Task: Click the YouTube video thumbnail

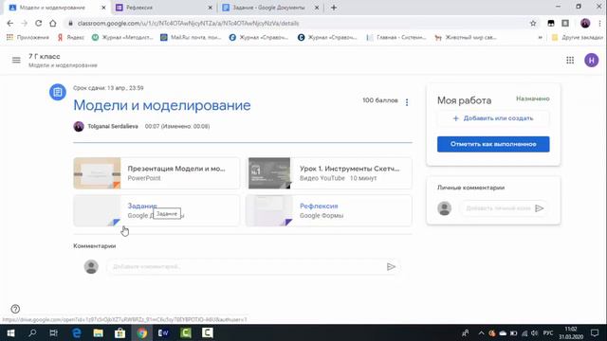Action: 269,173
